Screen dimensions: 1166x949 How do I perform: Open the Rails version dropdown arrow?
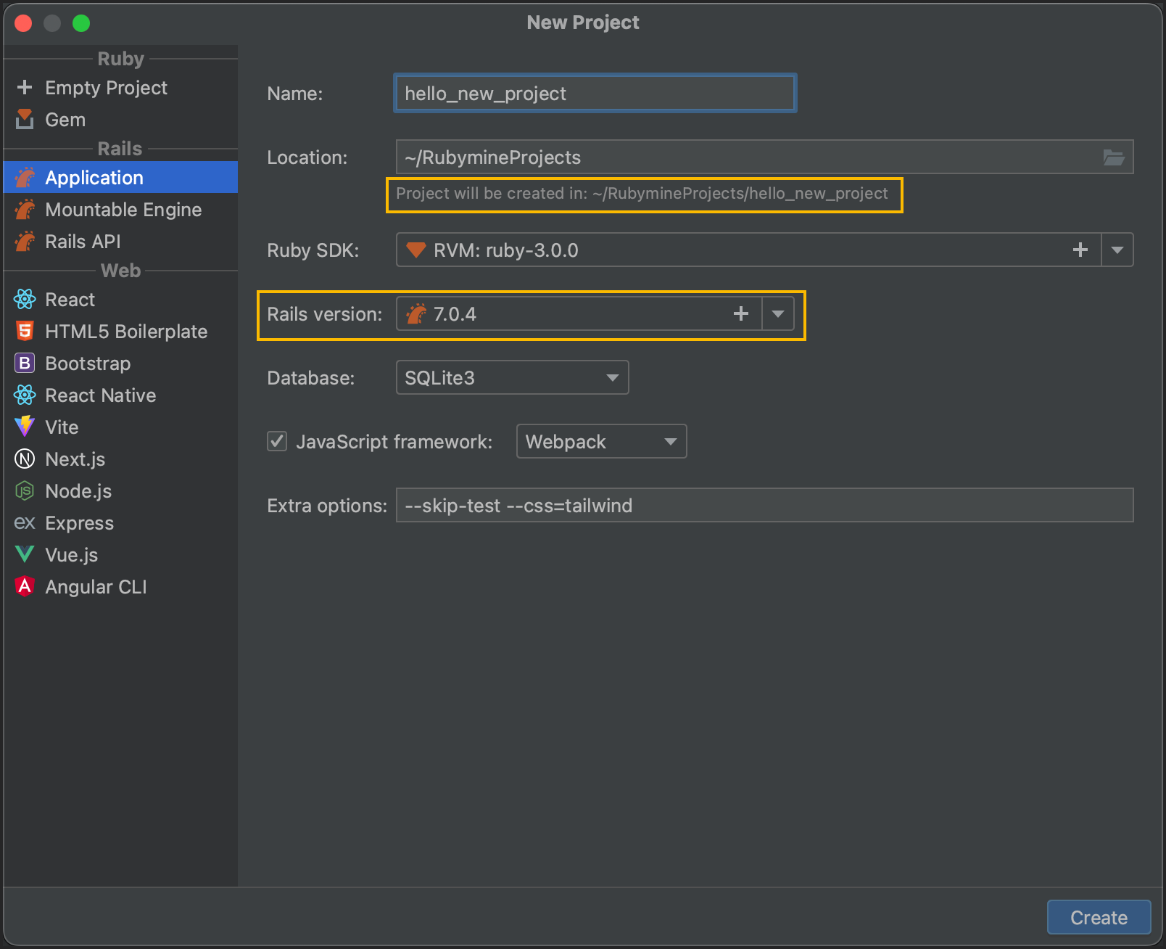click(x=778, y=314)
